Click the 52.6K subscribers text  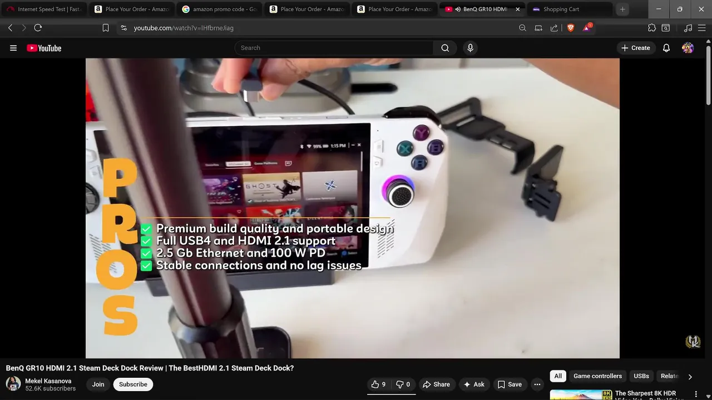(50, 389)
